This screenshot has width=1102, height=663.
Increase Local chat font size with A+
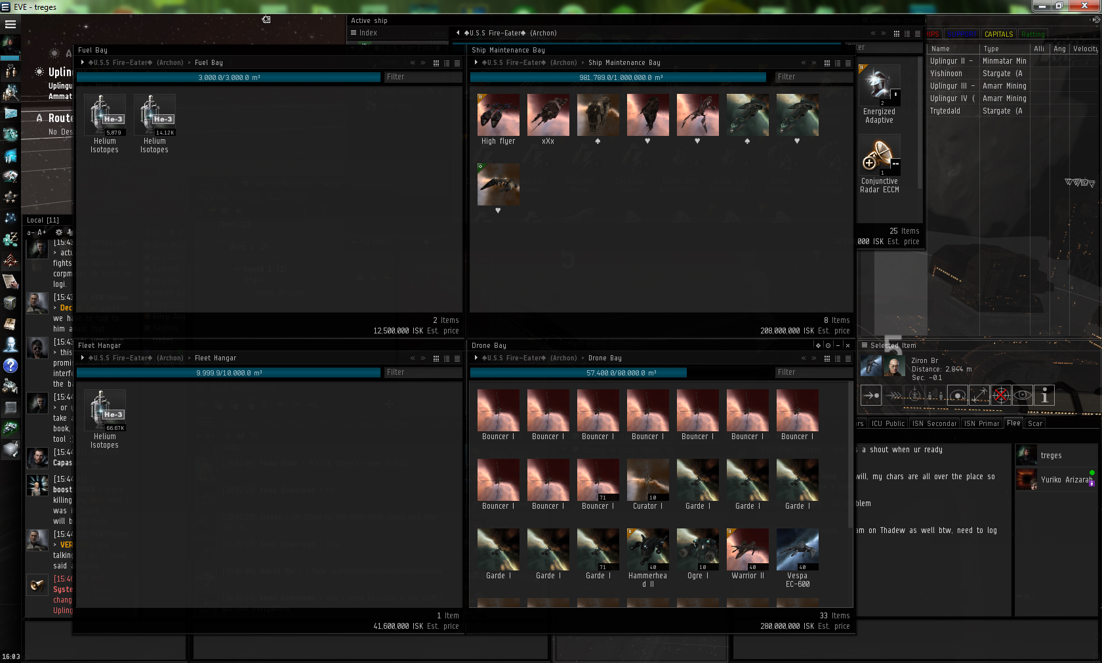tap(42, 232)
